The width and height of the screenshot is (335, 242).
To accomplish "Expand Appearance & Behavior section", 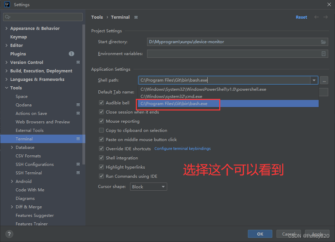I will [6, 28].
